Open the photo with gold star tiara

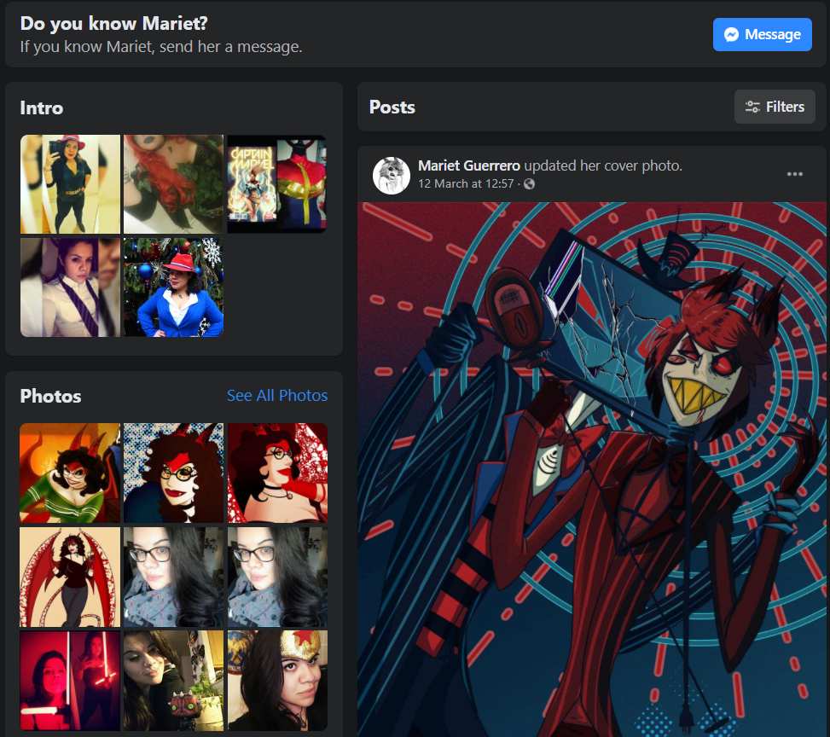277,681
